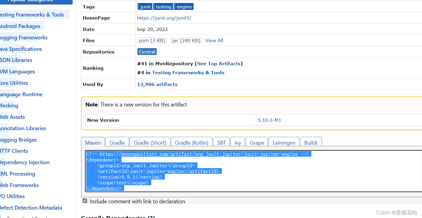Image resolution: width=422 pixels, height=218 pixels.
Task: Open I/O Utilities category
Action: pyautogui.click(x=12, y=196)
